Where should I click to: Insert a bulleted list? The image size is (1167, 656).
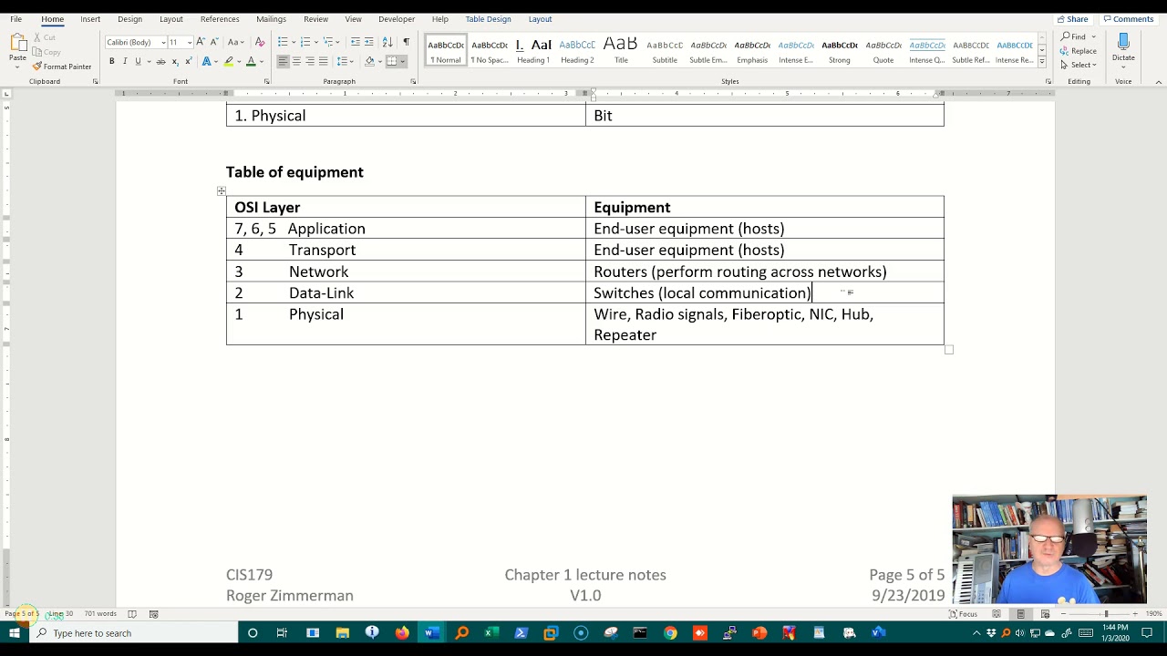click(283, 42)
